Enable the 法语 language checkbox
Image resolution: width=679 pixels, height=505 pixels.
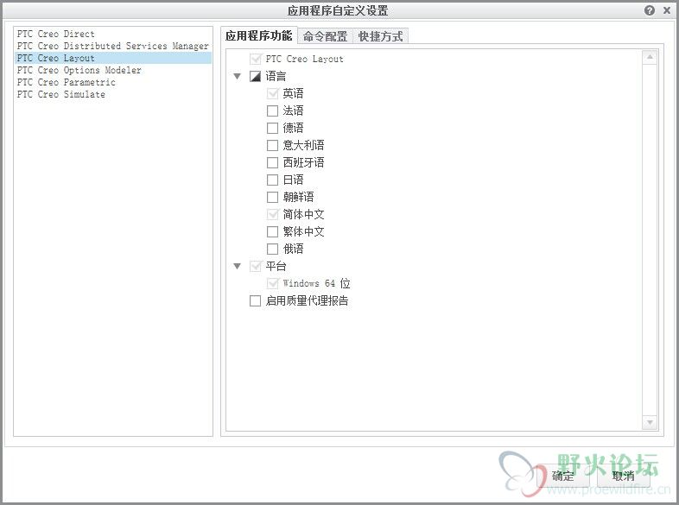point(272,110)
